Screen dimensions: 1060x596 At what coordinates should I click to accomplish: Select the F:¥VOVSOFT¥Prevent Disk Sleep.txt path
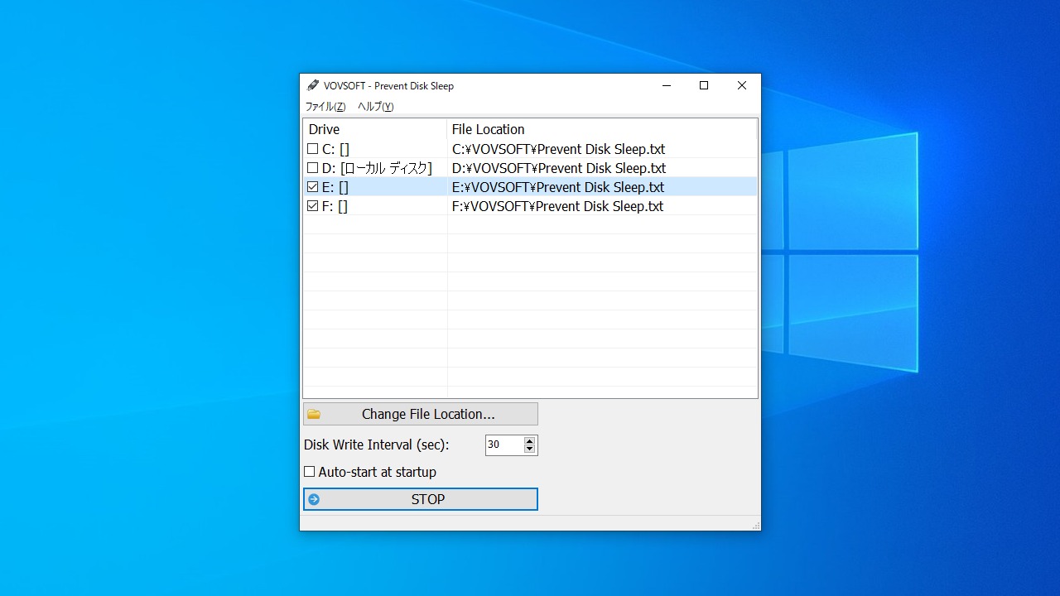(557, 206)
